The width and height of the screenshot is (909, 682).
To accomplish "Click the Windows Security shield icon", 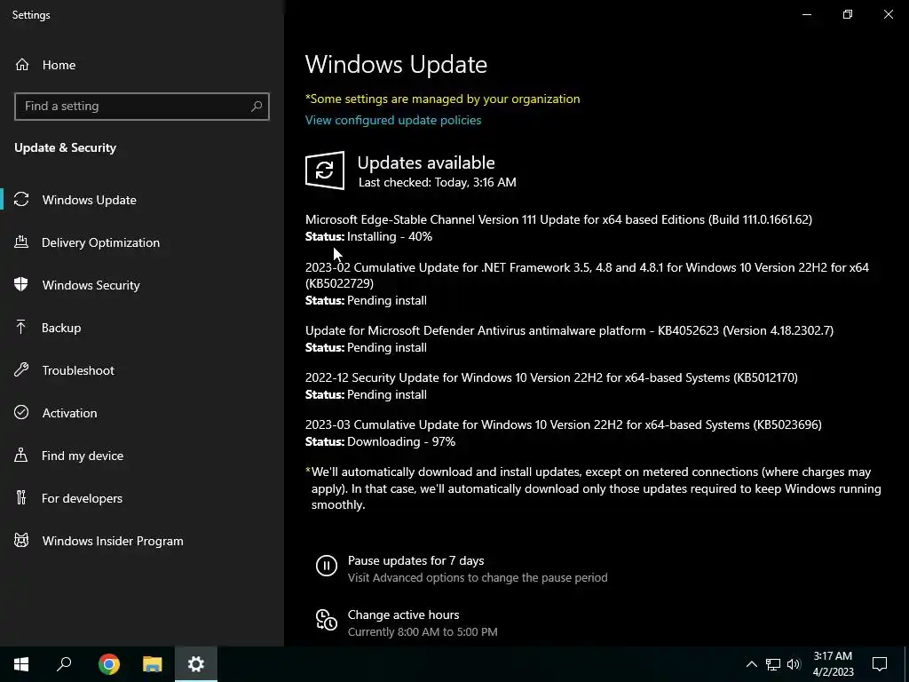I will (21, 285).
